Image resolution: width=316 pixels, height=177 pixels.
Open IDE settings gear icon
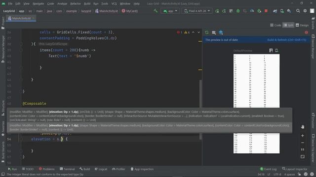[305, 11]
